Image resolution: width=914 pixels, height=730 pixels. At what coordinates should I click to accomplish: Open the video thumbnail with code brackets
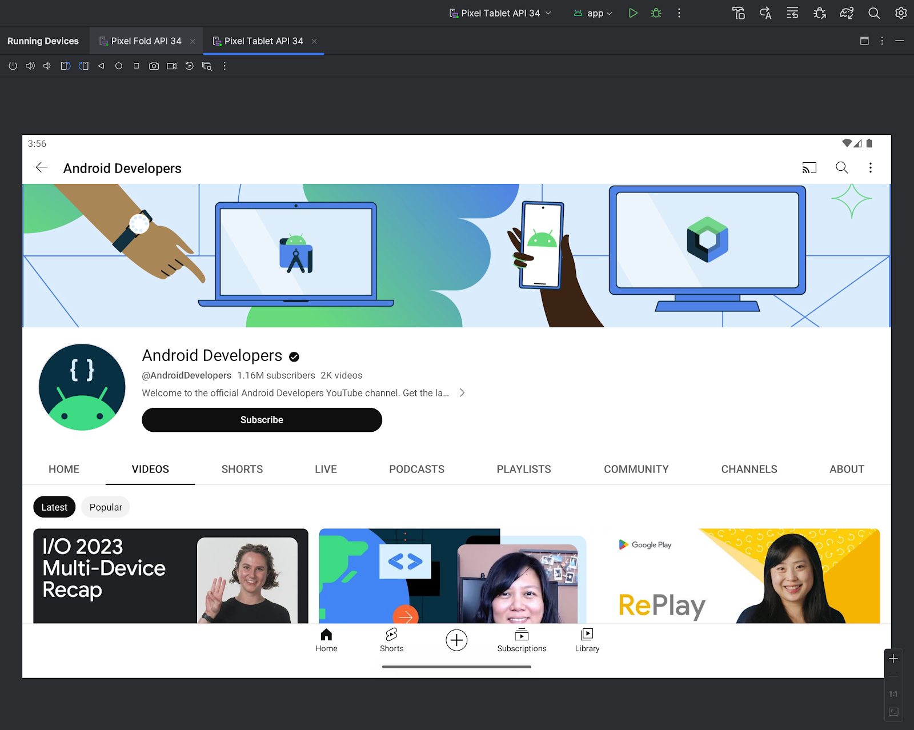point(456,576)
